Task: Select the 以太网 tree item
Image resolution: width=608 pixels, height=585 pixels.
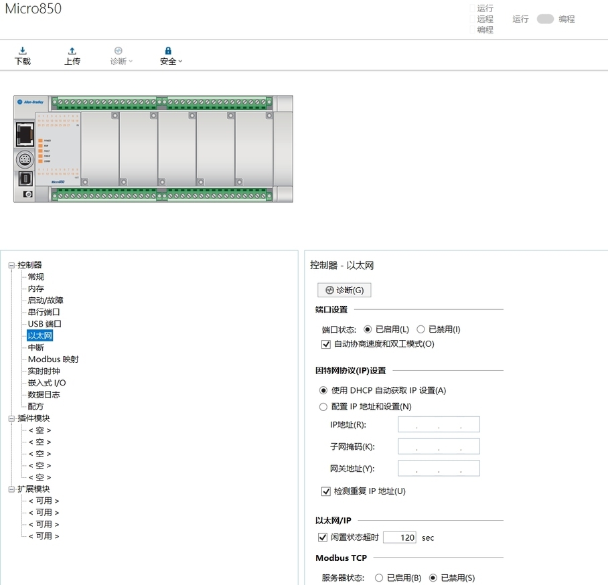Action: [40, 336]
